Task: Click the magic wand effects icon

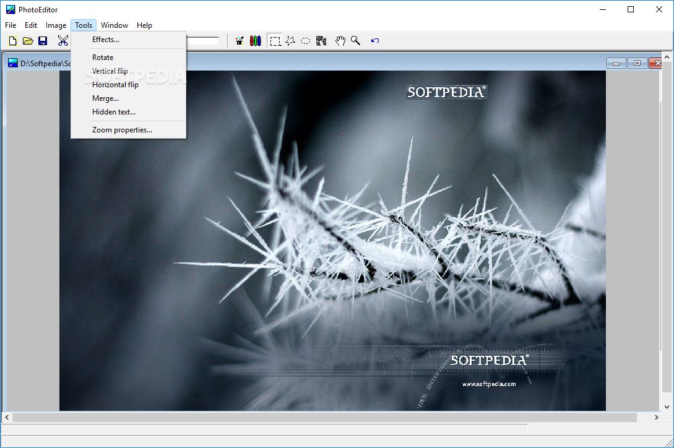Action: point(240,41)
